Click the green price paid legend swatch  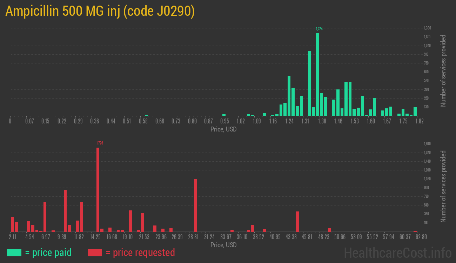coord(14,252)
